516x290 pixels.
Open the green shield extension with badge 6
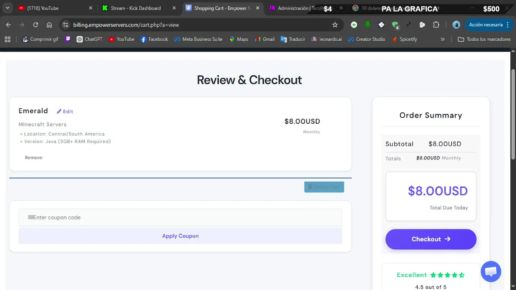point(395,25)
